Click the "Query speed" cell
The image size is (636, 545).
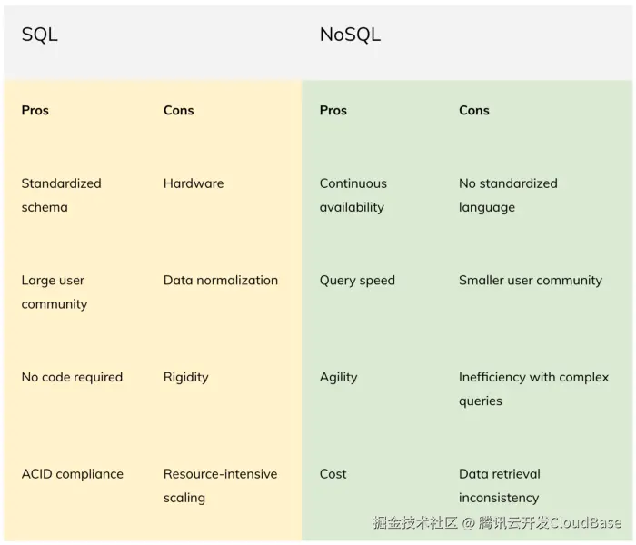[x=357, y=281]
